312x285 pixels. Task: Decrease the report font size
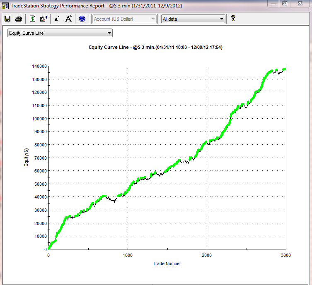(57, 19)
